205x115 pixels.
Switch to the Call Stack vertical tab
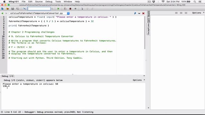click(149, 17)
